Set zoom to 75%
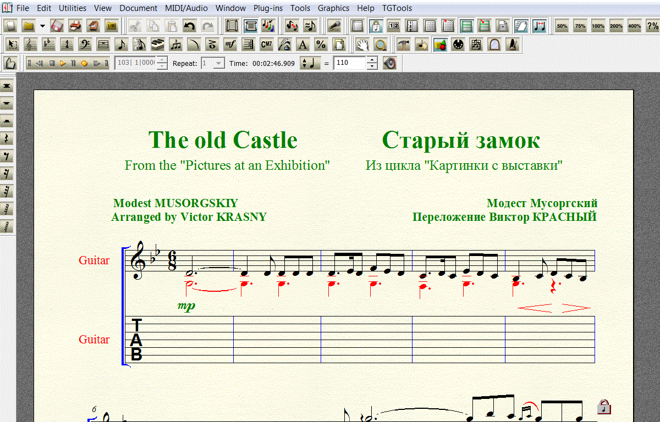Image resolution: width=660 pixels, height=422 pixels. click(580, 26)
